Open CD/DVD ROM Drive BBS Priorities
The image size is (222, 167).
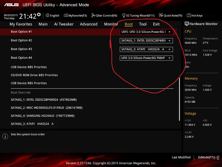(x=34, y=75)
